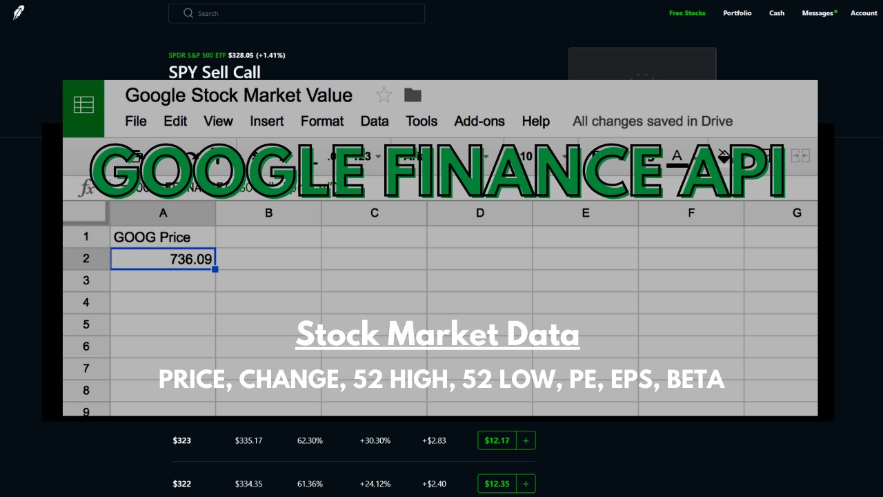Click the SPDR S&P 500 ETF label
Screen dimensions: 883x497
(197, 55)
